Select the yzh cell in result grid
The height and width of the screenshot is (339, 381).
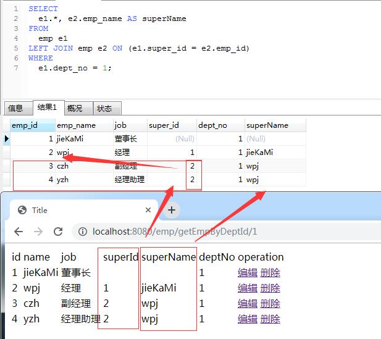pos(84,180)
